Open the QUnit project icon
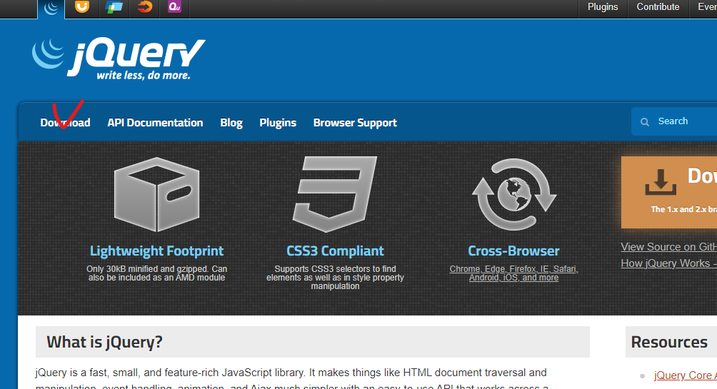 pyautogui.click(x=175, y=7)
